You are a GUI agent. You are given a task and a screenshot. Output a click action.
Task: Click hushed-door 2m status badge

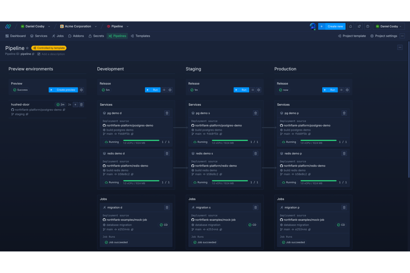click(x=60, y=105)
